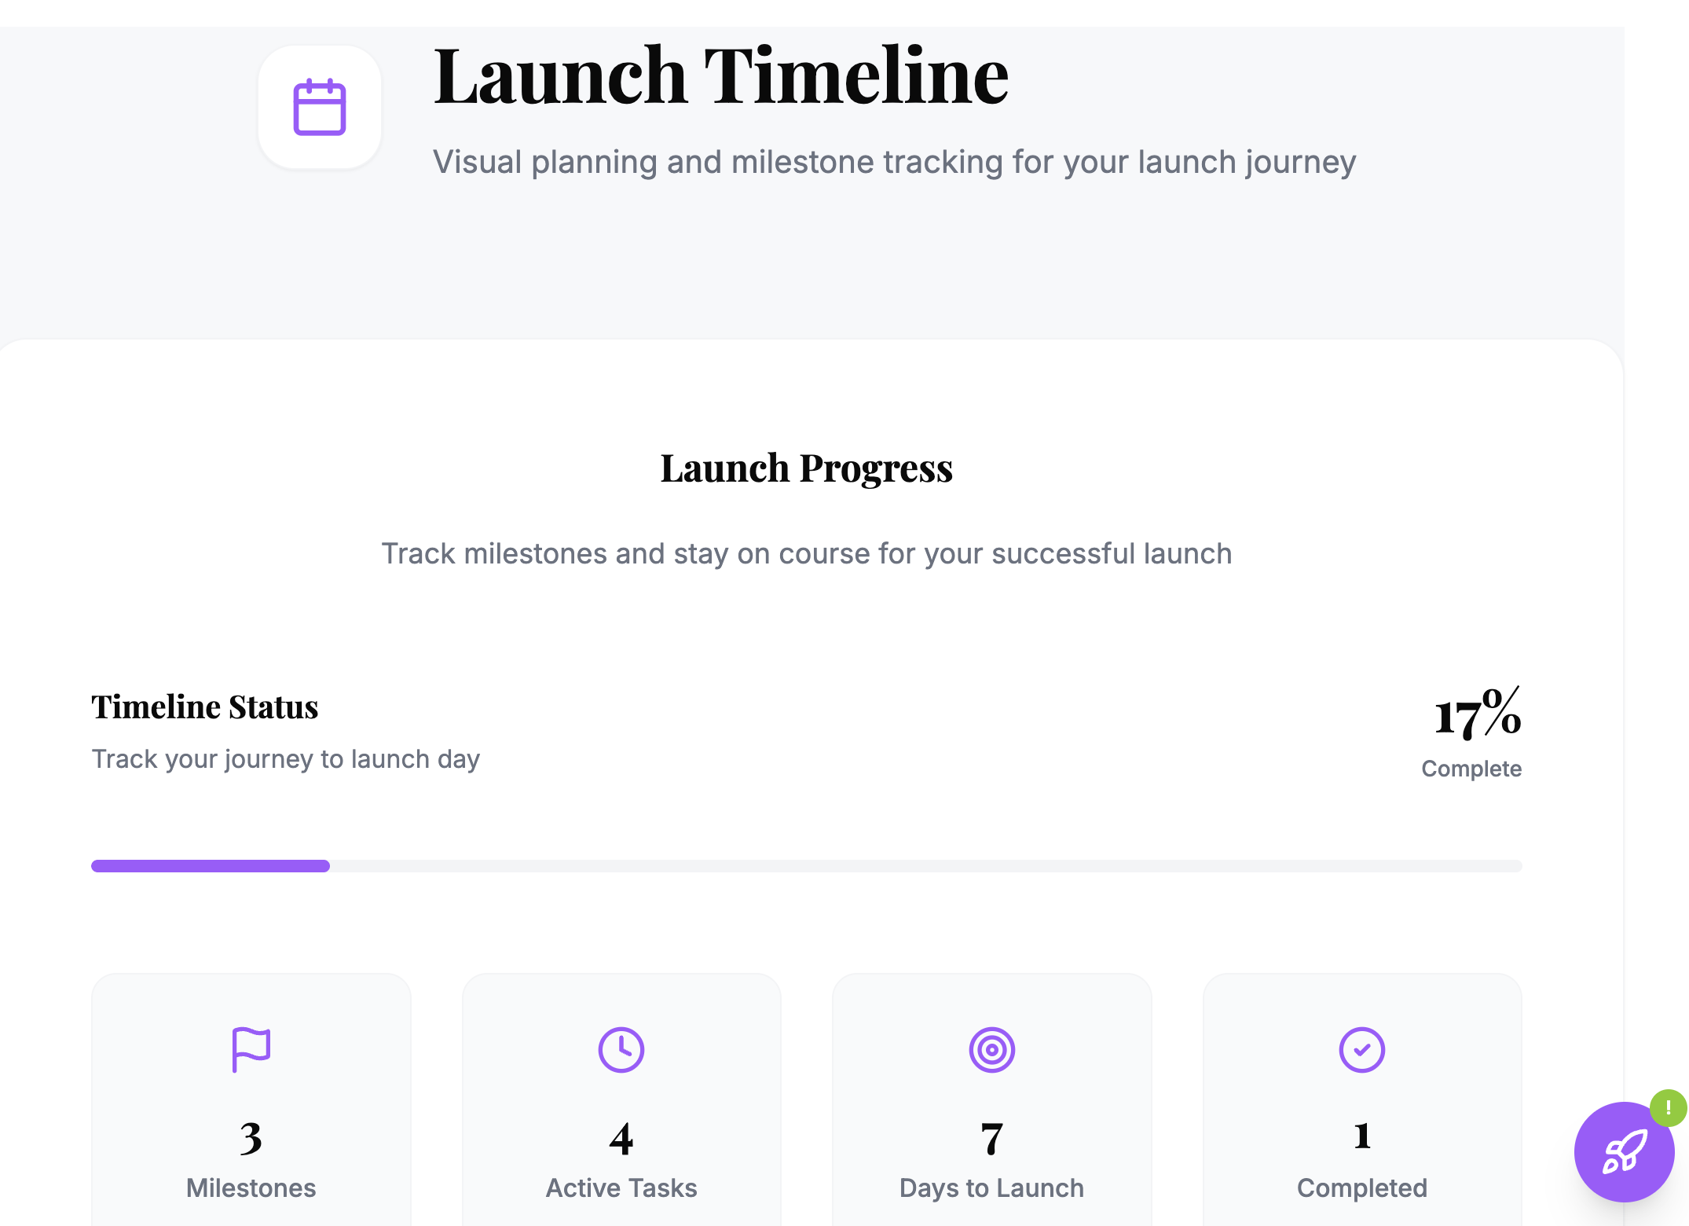The width and height of the screenshot is (1689, 1226).
Task: Select the Active Tasks stat card
Action: [621, 1100]
